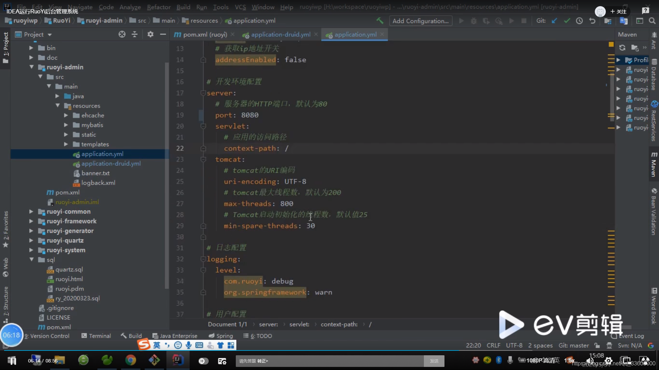Click the 关注 follow button
Image resolution: width=659 pixels, height=370 pixels.
[618, 11]
